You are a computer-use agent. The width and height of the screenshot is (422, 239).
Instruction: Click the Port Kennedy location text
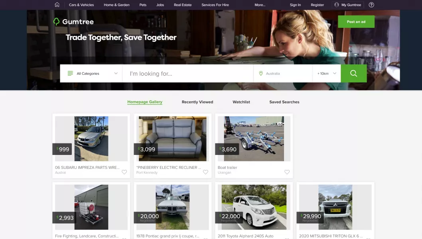pyautogui.click(x=147, y=172)
